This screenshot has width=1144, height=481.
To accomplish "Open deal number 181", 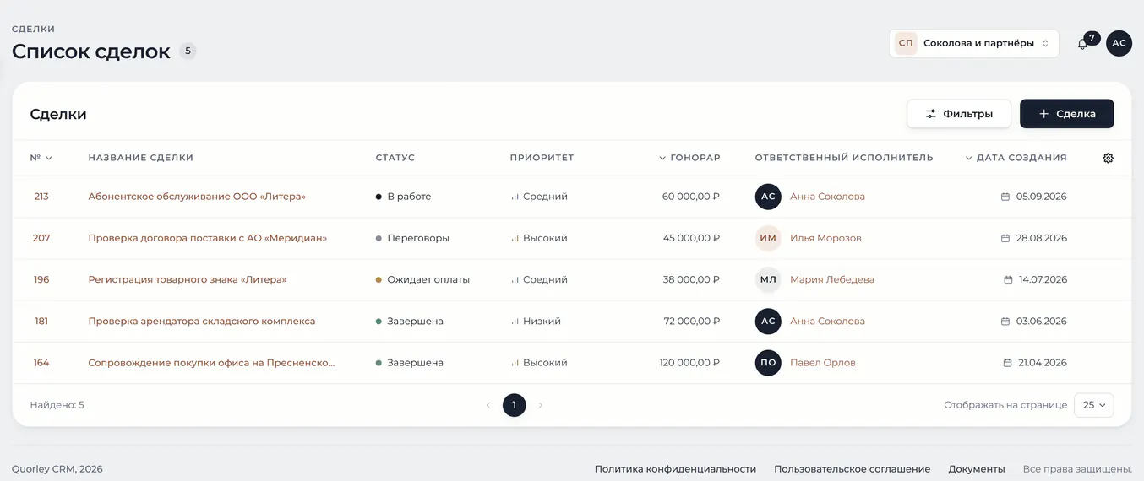I will [x=41, y=321].
